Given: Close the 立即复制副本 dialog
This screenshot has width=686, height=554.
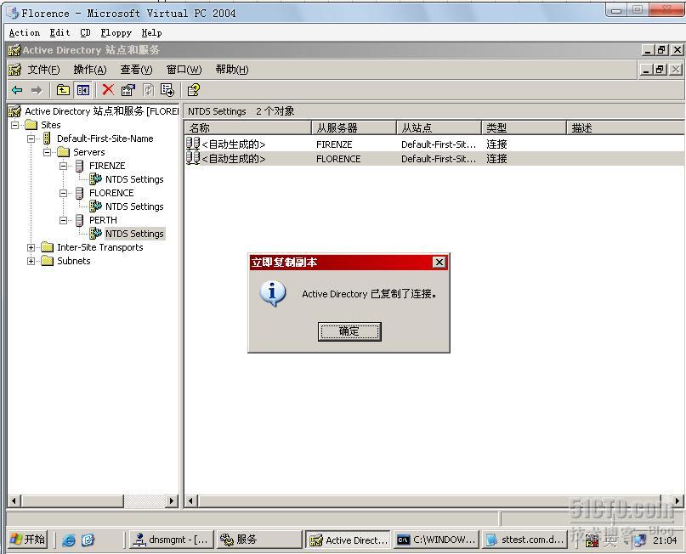Looking at the screenshot, I should (x=439, y=262).
